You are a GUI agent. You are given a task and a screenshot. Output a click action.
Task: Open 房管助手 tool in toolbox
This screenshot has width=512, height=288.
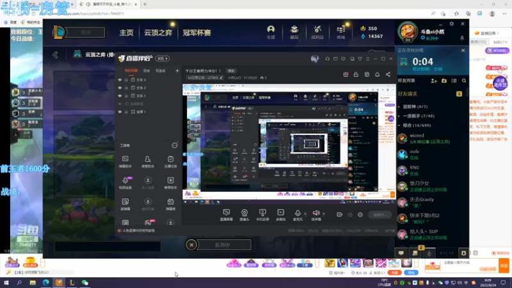pos(148,162)
